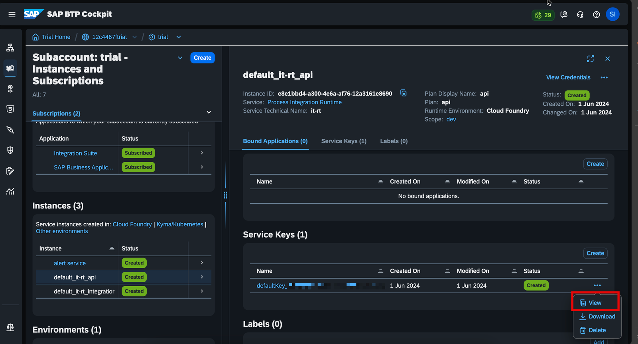
Task: Open the support headset icon
Action: pyautogui.click(x=580, y=15)
